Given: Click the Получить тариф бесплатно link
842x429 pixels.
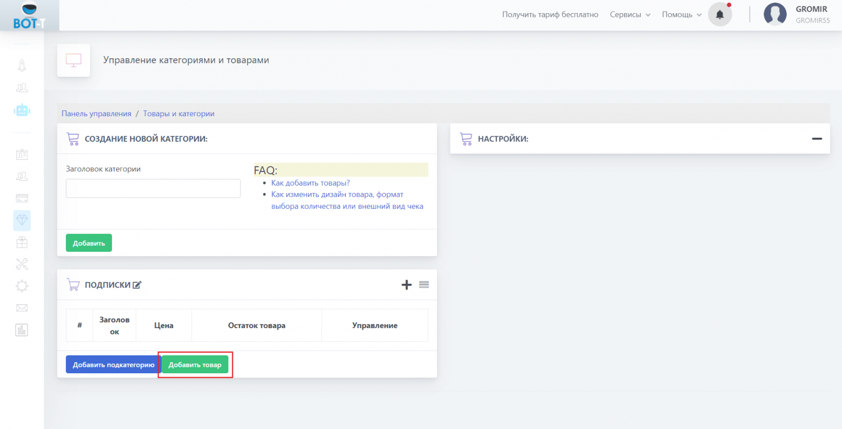Looking at the screenshot, I should [550, 15].
